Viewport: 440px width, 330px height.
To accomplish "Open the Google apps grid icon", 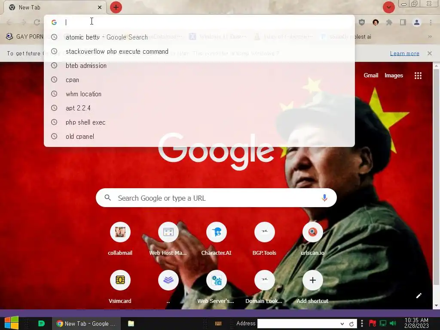I will [x=418, y=76].
